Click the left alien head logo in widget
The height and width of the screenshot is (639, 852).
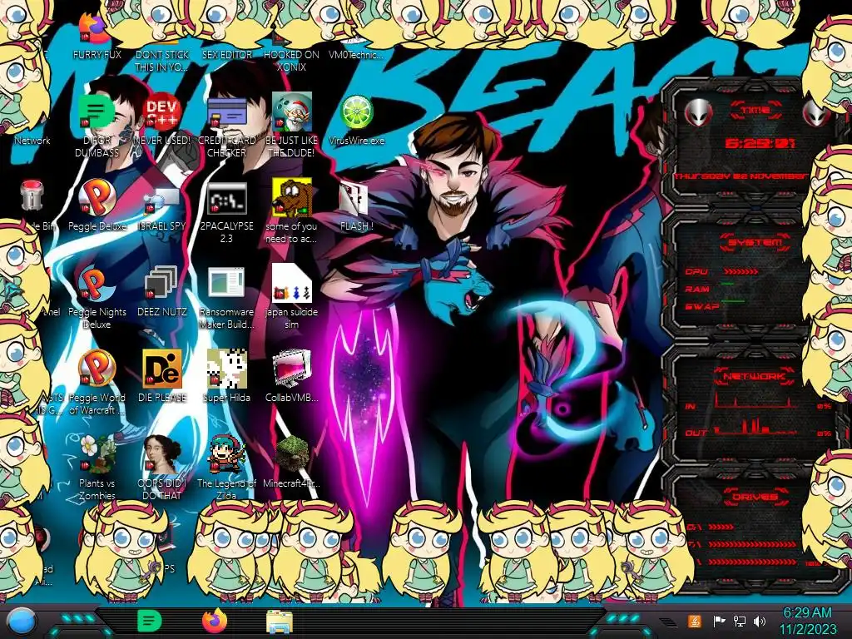coord(698,112)
